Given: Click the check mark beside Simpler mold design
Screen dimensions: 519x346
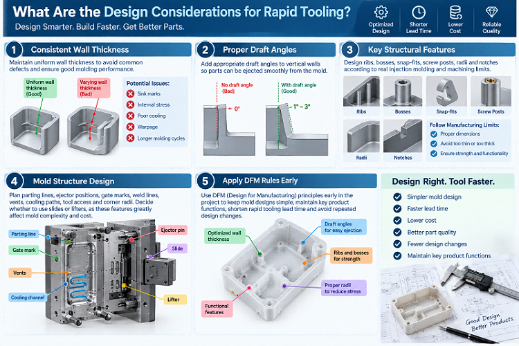Looking at the screenshot, I should click(x=397, y=197).
